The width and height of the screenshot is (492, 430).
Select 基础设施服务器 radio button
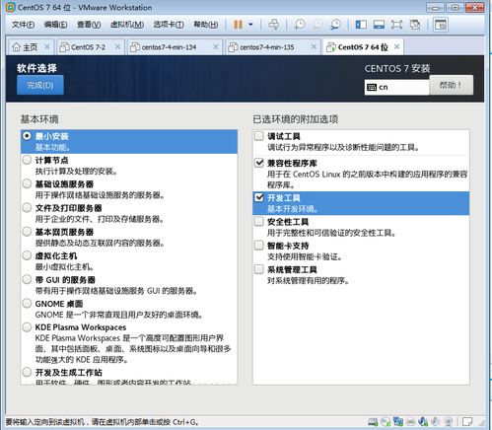coord(27,183)
